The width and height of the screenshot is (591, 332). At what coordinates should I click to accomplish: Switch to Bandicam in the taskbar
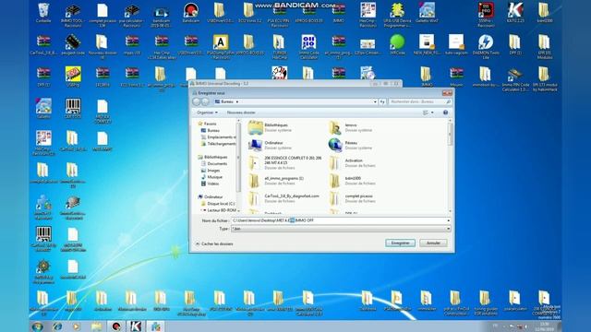116,326
